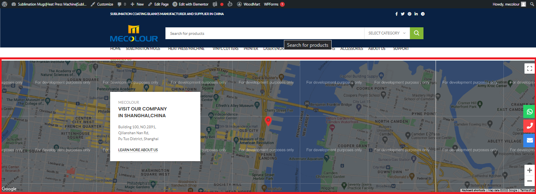Screen dimensions: 536x194
Task: Open Edit with Elementor
Action: pos(190,4)
